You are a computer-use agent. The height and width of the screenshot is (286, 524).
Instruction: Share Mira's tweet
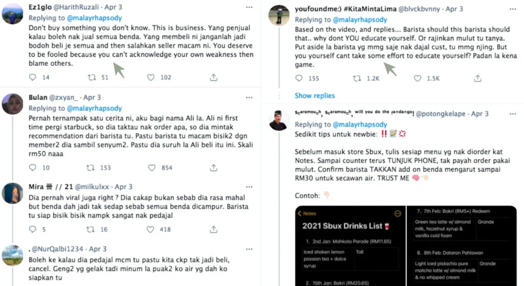[214, 229]
